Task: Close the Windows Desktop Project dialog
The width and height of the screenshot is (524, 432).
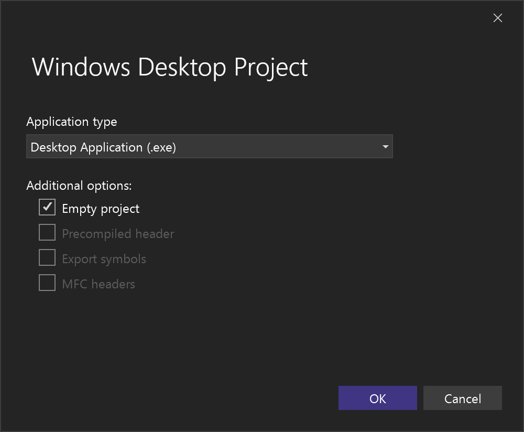Action: (497, 18)
